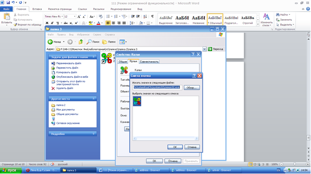Screen dimensions: 311x174
Task: Open the line spacing dropdown
Action: point(132,23)
